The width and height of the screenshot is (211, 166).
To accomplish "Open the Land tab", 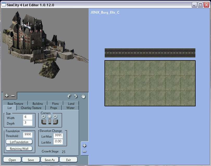I will 71,103.
